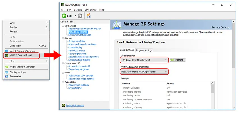Image resolution: width=239 pixels, height=113 pixels.
Task: Click the Display settings monitor icon
Action: click(x=6, y=72)
